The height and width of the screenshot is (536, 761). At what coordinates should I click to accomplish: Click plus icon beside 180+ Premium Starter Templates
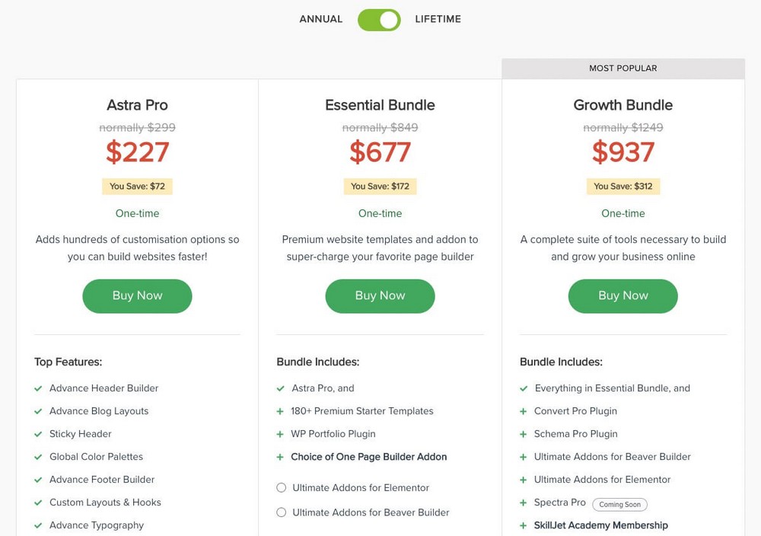(x=281, y=411)
